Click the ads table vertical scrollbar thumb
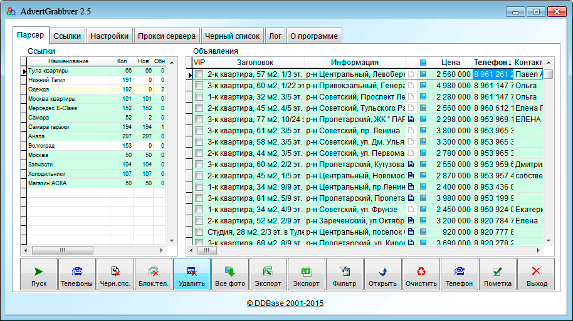Image resolution: width=573 pixels, height=321 pixels. (x=549, y=74)
